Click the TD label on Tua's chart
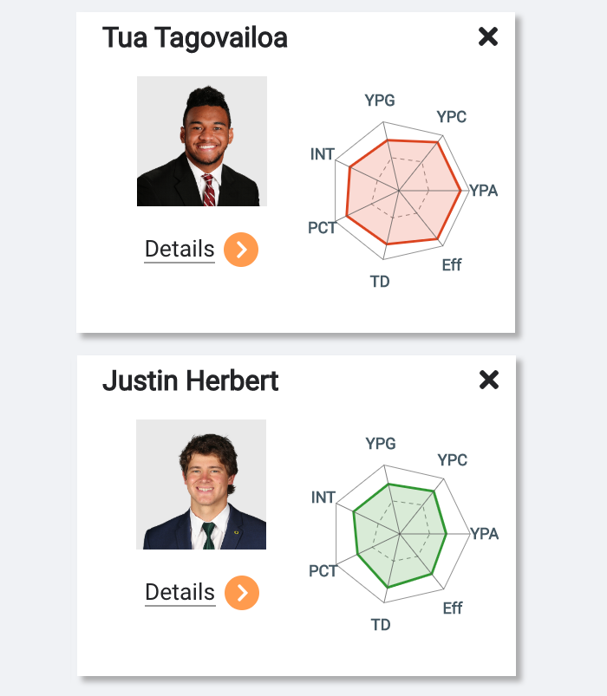607x696 pixels. click(380, 282)
